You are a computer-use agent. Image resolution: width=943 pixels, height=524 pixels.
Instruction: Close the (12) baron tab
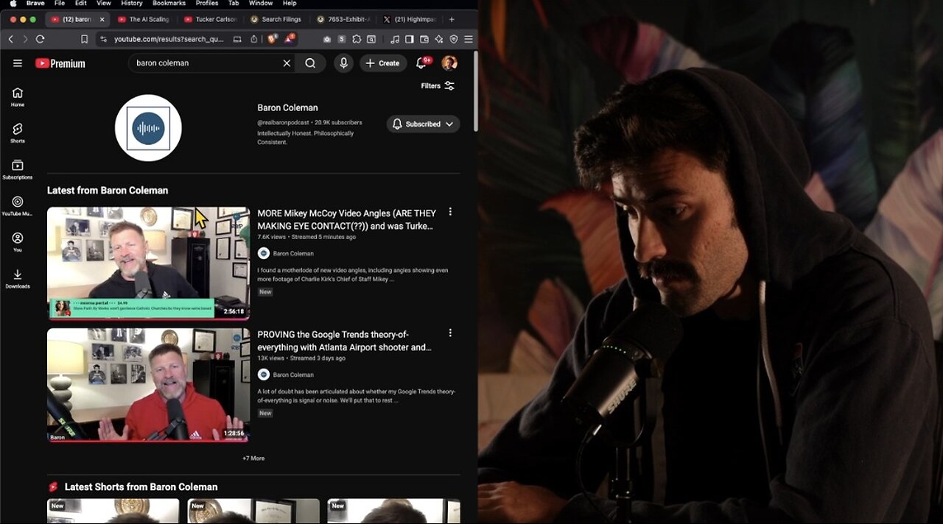(x=102, y=19)
